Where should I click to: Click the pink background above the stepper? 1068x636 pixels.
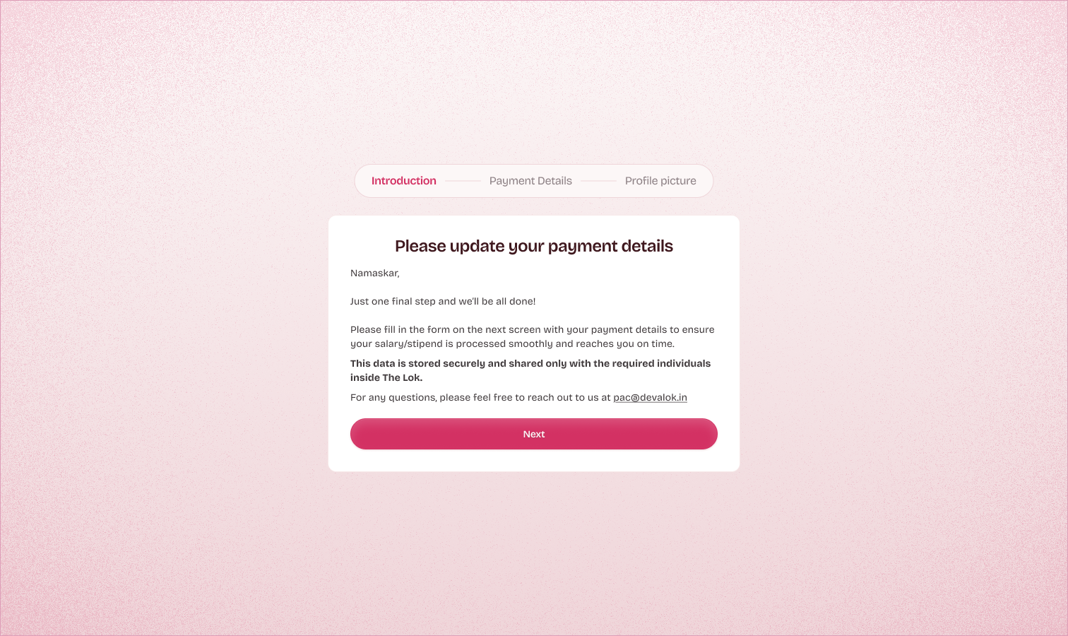[534, 85]
